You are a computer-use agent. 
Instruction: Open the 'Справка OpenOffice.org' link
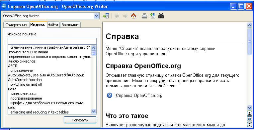tap(139, 95)
